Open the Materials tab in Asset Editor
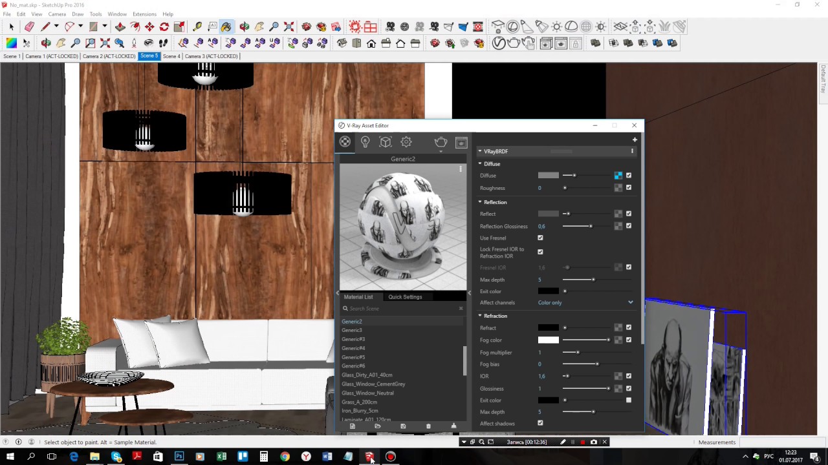 click(345, 142)
